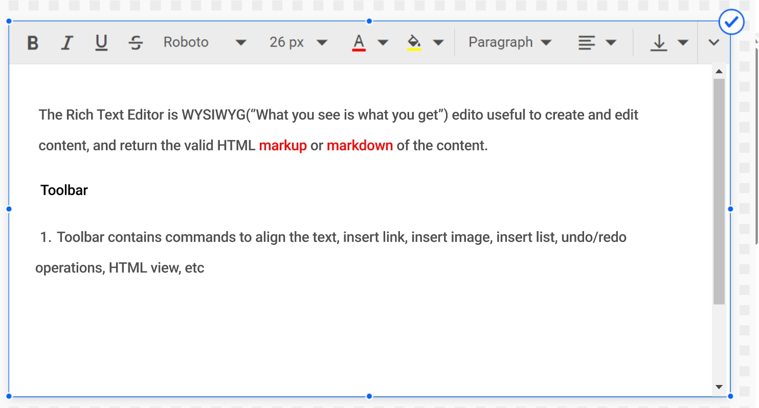This screenshot has height=408, width=759.
Task: Toggle underline formatting
Action: point(101,43)
